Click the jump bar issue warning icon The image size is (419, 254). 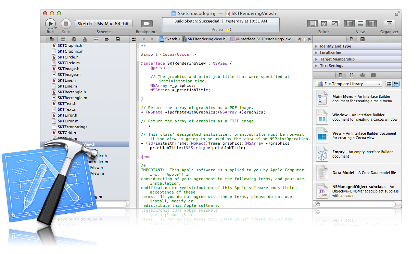tap(304, 39)
